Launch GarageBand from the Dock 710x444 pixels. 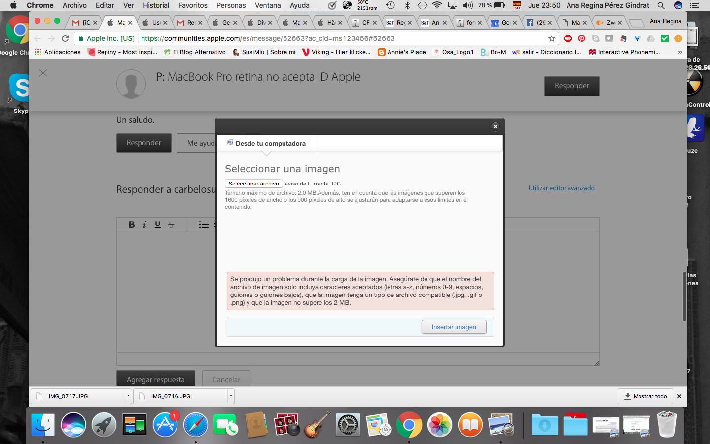[x=318, y=424]
